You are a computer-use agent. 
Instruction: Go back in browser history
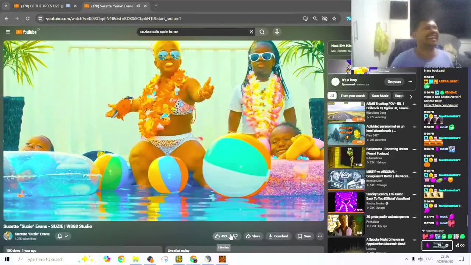point(6,18)
